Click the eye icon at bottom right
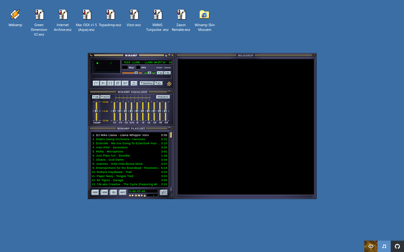 371,246
